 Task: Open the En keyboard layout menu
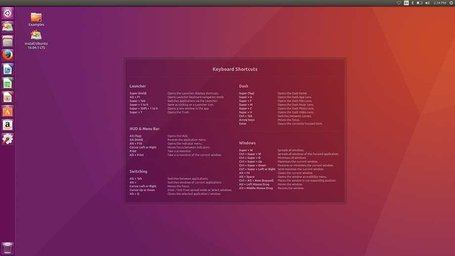point(407,3)
